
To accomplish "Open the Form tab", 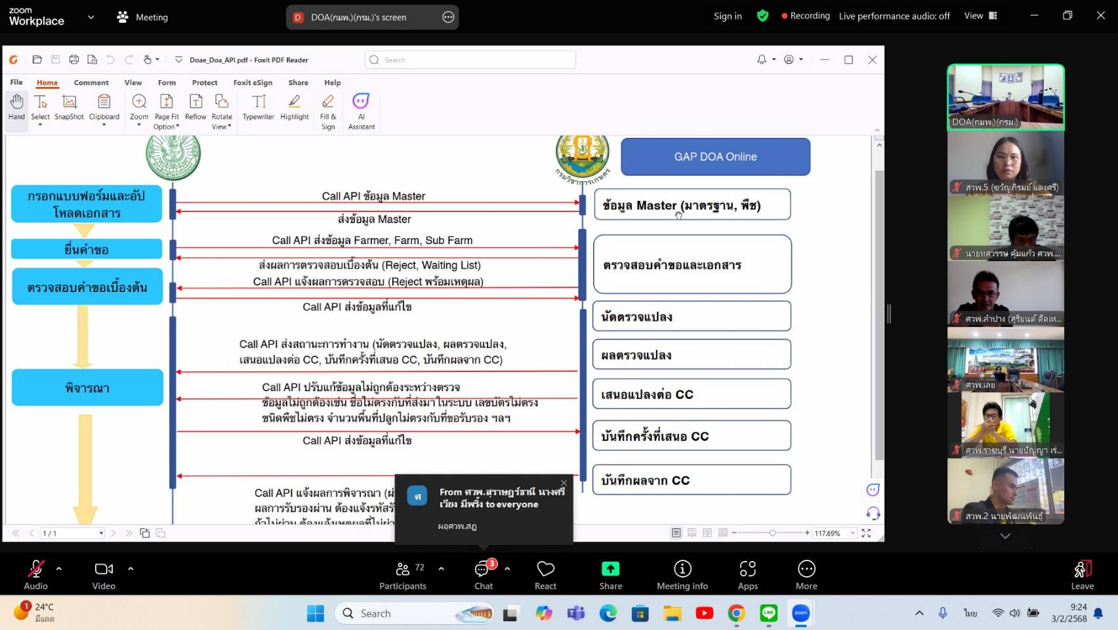I will pos(167,83).
